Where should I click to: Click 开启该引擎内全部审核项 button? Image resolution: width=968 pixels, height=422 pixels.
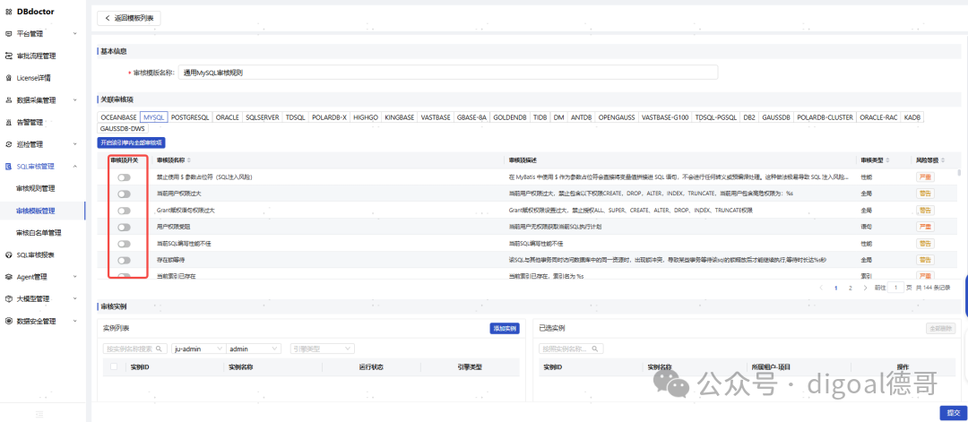click(131, 142)
